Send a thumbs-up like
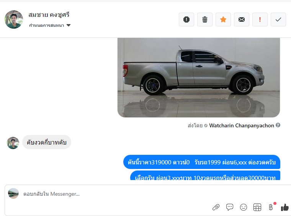 pyautogui.click(x=285, y=207)
